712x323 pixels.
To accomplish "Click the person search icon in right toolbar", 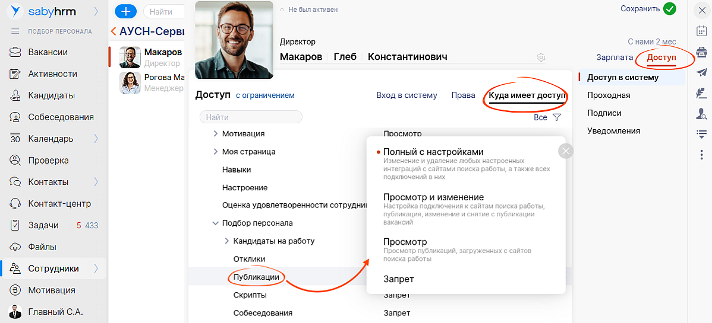I will (x=701, y=113).
